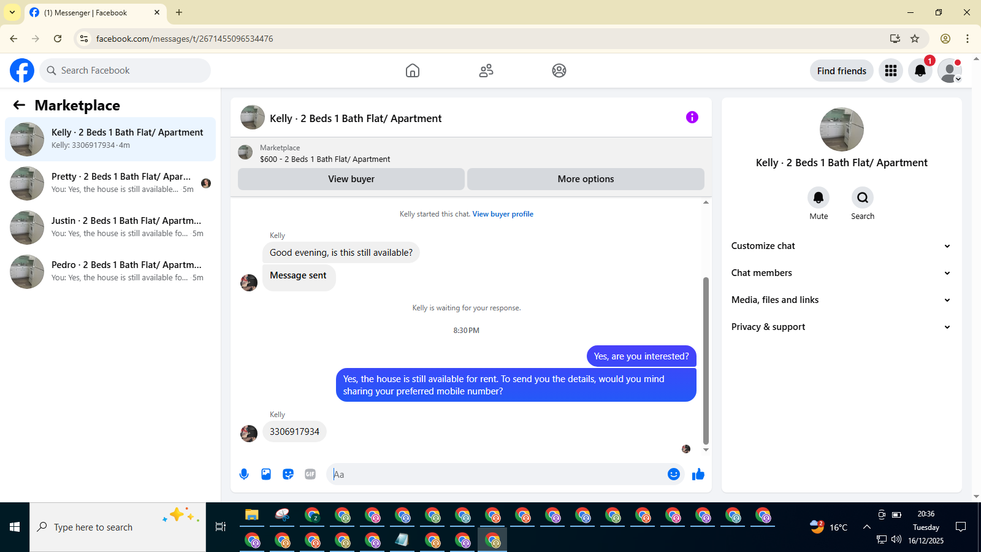Click the chat scrollbar thumb
Screen dimensions: 981x552
coord(706,361)
